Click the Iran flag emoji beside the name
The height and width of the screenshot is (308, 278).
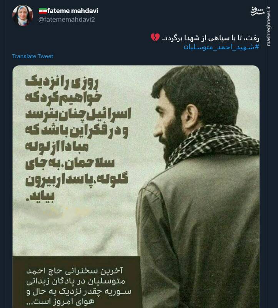click(x=43, y=11)
